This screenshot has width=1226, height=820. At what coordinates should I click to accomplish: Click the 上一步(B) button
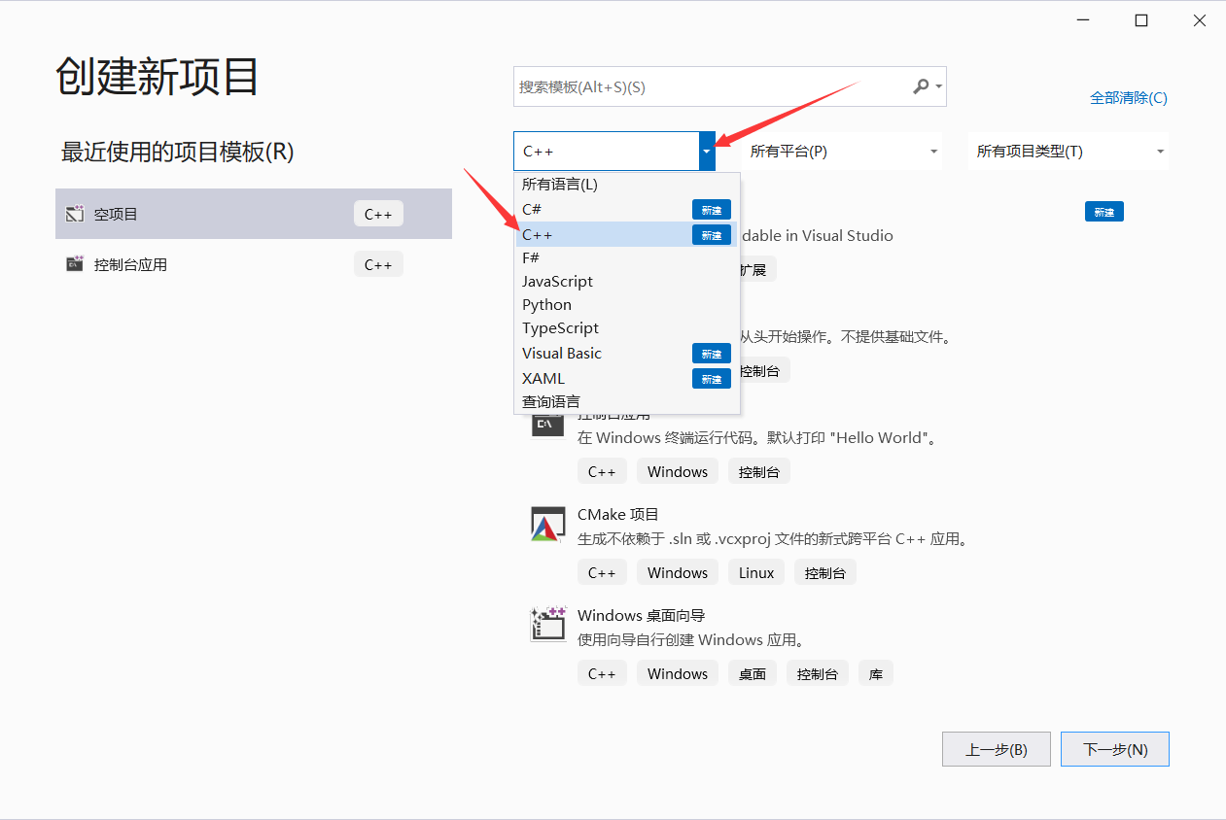997,749
